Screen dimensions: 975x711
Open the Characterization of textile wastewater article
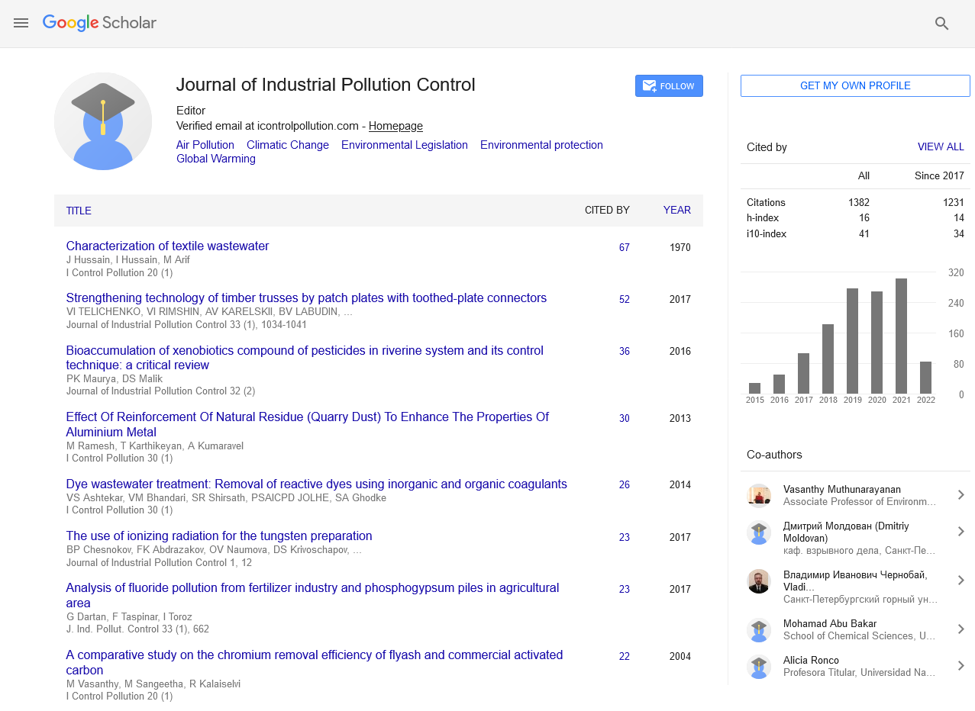pyautogui.click(x=167, y=246)
